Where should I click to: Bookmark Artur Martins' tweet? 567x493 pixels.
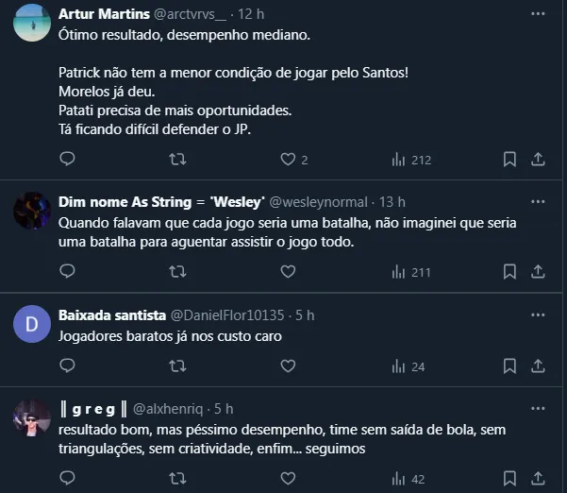coord(509,160)
